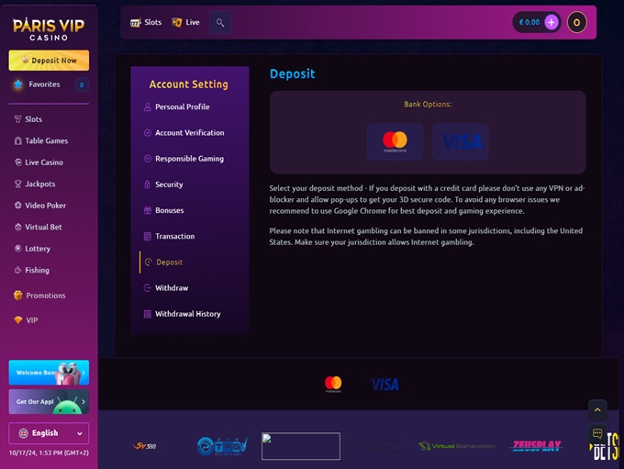Open the gold profile avatar circle
This screenshot has height=469, width=624.
[x=576, y=22]
